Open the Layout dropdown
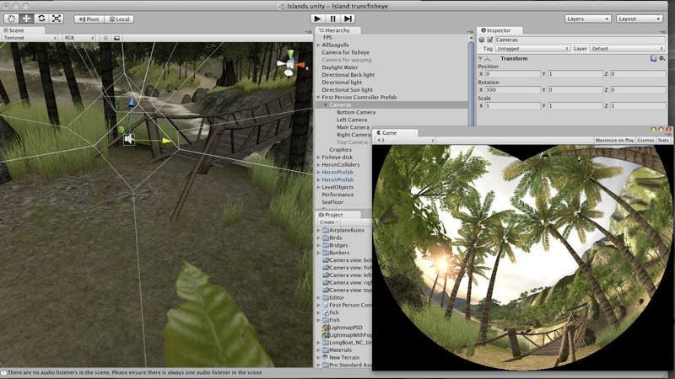This screenshot has height=379, width=675. coord(639,18)
